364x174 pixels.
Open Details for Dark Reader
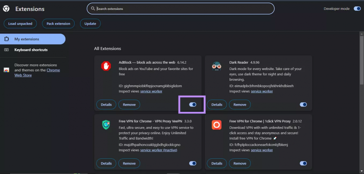coord(217,104)
